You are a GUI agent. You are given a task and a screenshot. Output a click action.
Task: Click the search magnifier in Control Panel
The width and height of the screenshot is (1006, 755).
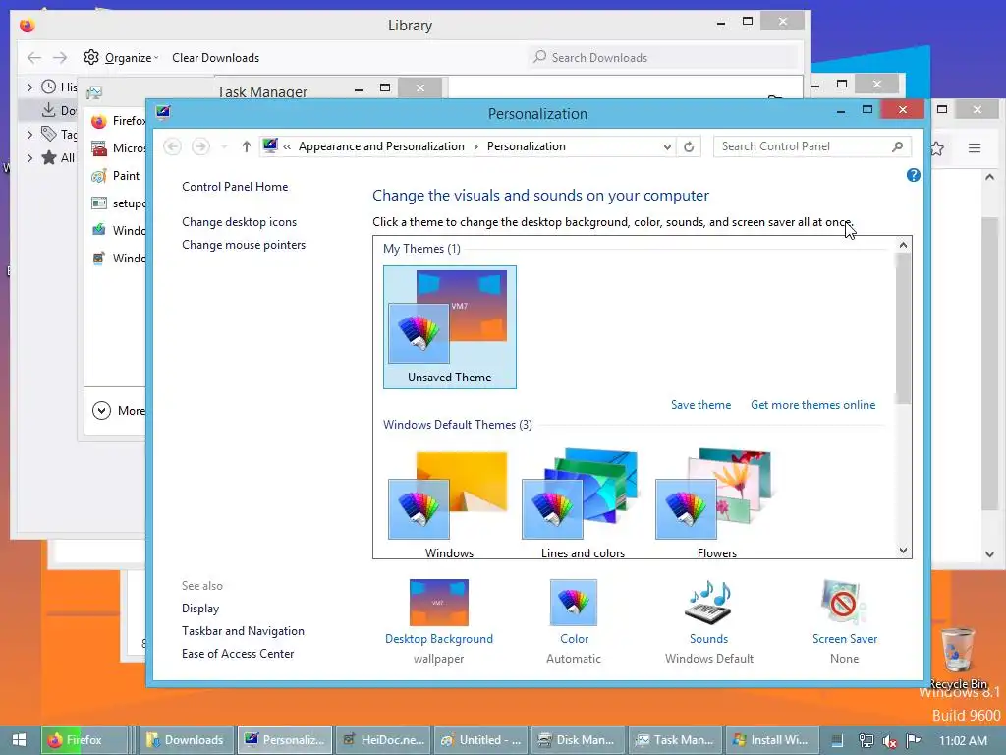coord(898,147)
